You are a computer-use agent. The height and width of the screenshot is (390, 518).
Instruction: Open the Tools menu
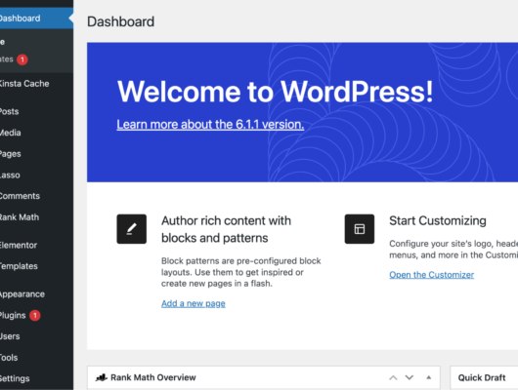(9, 358)
